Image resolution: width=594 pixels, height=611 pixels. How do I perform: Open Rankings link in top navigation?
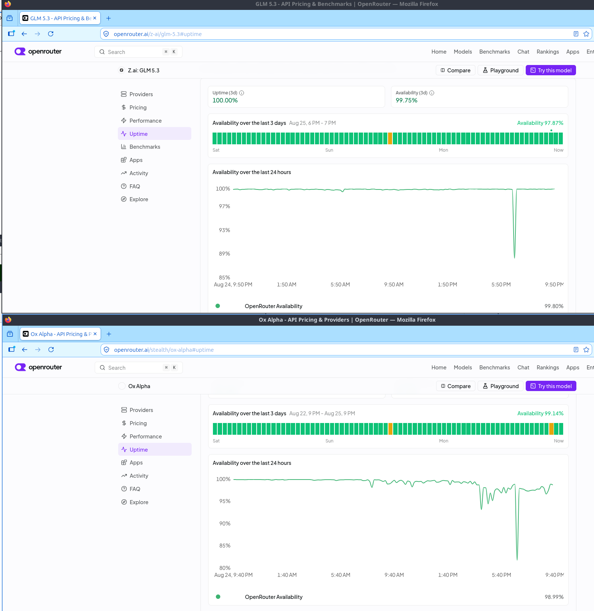coord(548,52)
